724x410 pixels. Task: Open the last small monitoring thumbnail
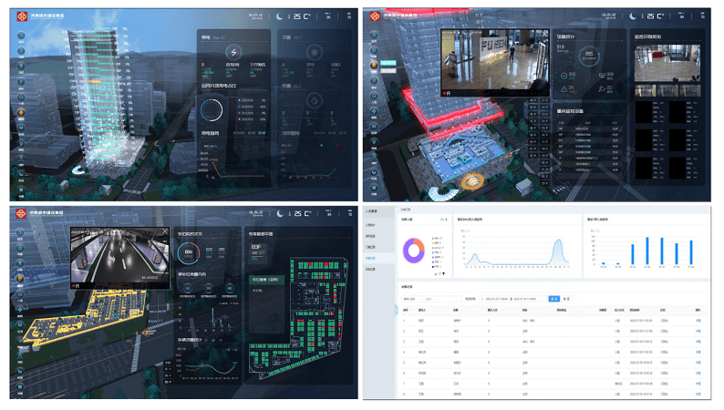pyautogui.click(x=690, y=90)
